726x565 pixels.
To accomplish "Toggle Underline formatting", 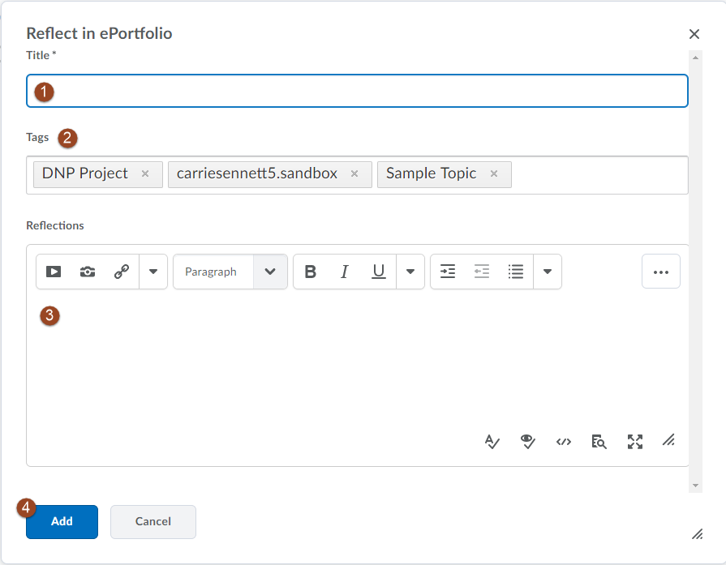I will [378, 272].
